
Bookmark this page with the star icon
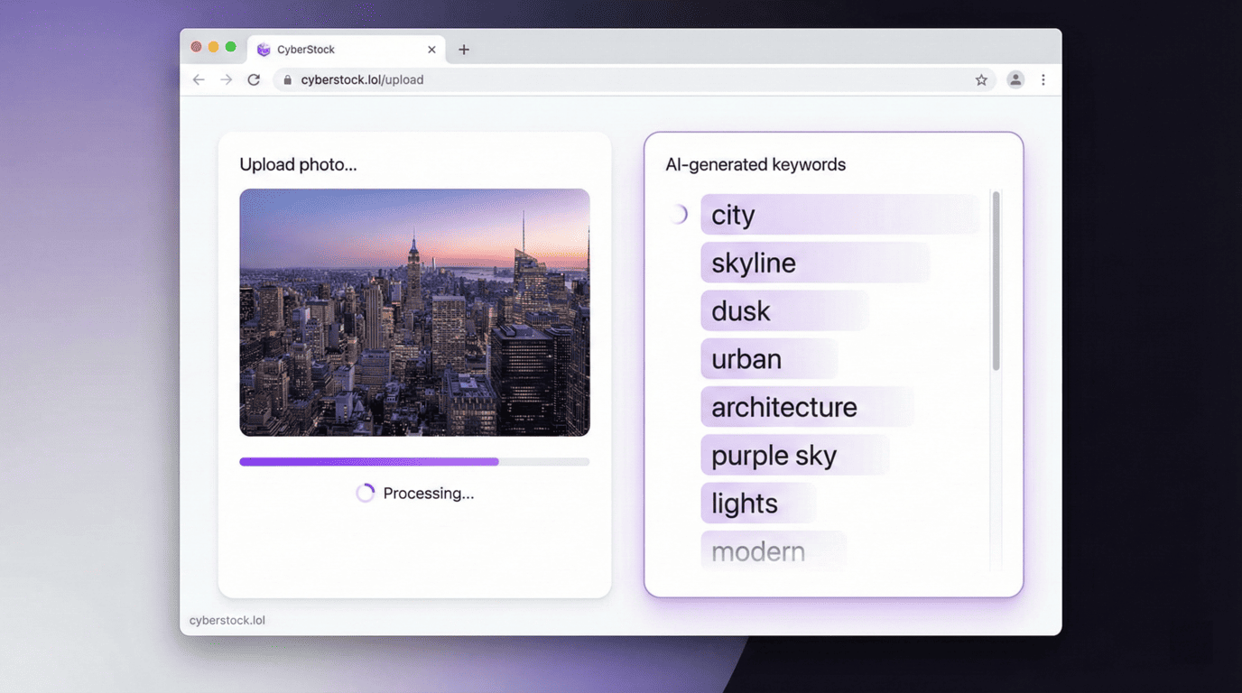[x=981, y=79]
